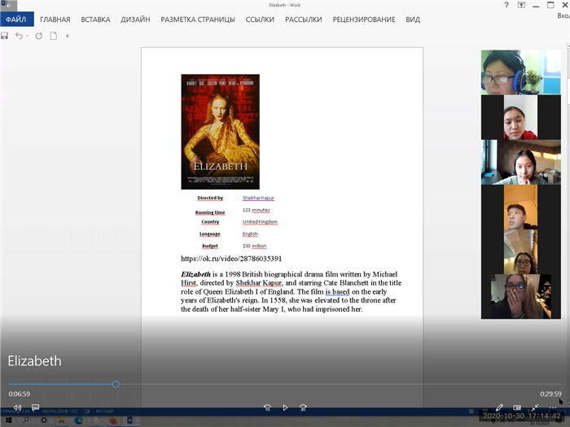This screenshot has width=570, height=427.
Task: Click the Elizabeth movie poster image
Action: click(220, 132)
